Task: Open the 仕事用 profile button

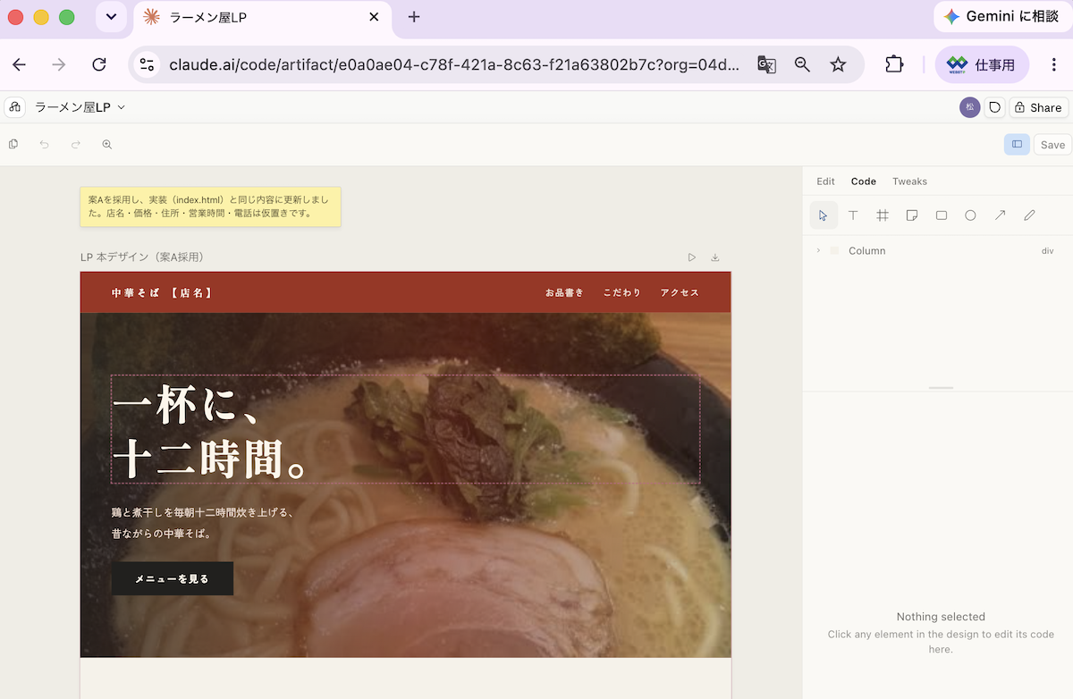Action: pos(982,64)
